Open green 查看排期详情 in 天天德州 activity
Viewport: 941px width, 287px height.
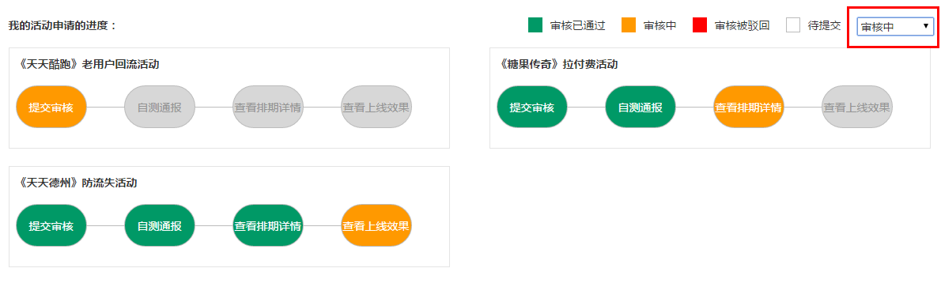[x=267, y=226]
